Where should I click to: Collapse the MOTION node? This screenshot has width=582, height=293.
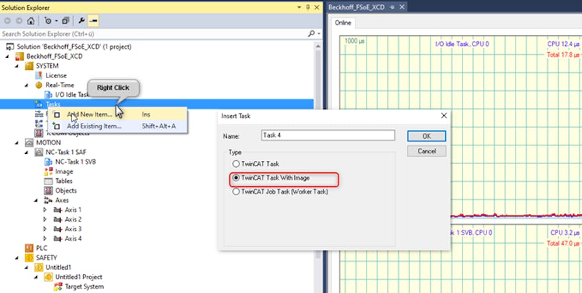pyautogui.click(x=18, y=143)
